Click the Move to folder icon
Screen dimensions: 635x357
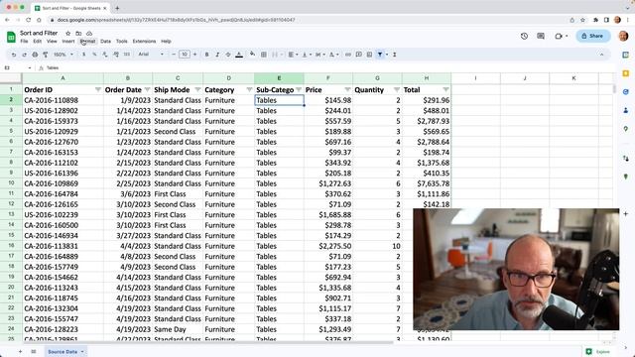78,33
